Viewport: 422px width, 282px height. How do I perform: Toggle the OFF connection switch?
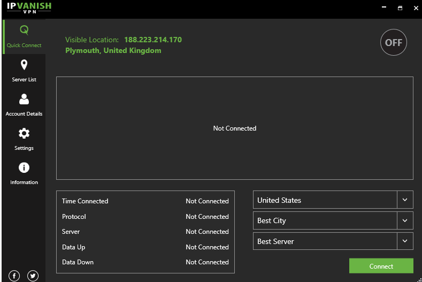click(x=394, y=42)
